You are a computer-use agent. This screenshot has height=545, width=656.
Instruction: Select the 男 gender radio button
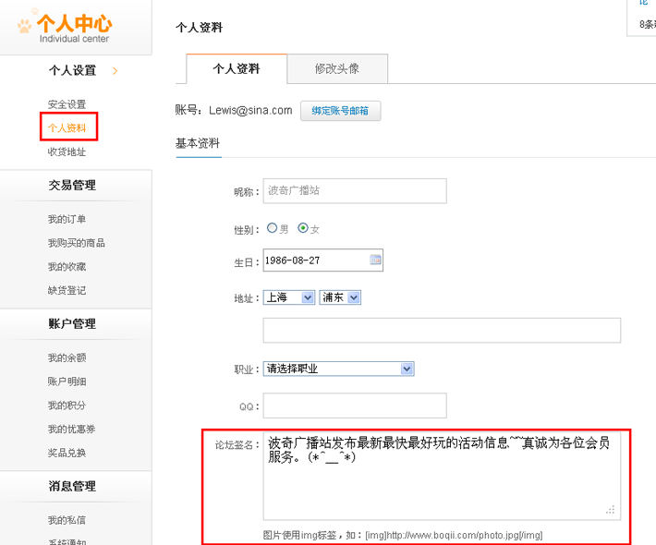pos(272,228)
